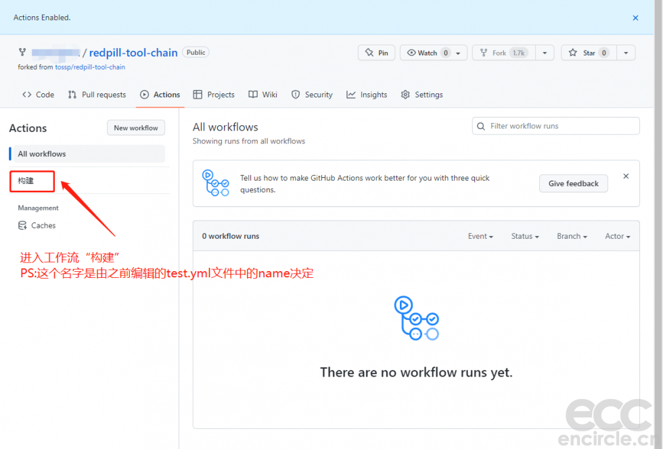Click the Public visibility badge
This screenshot has height=449, width=663.
coord(196,53)
